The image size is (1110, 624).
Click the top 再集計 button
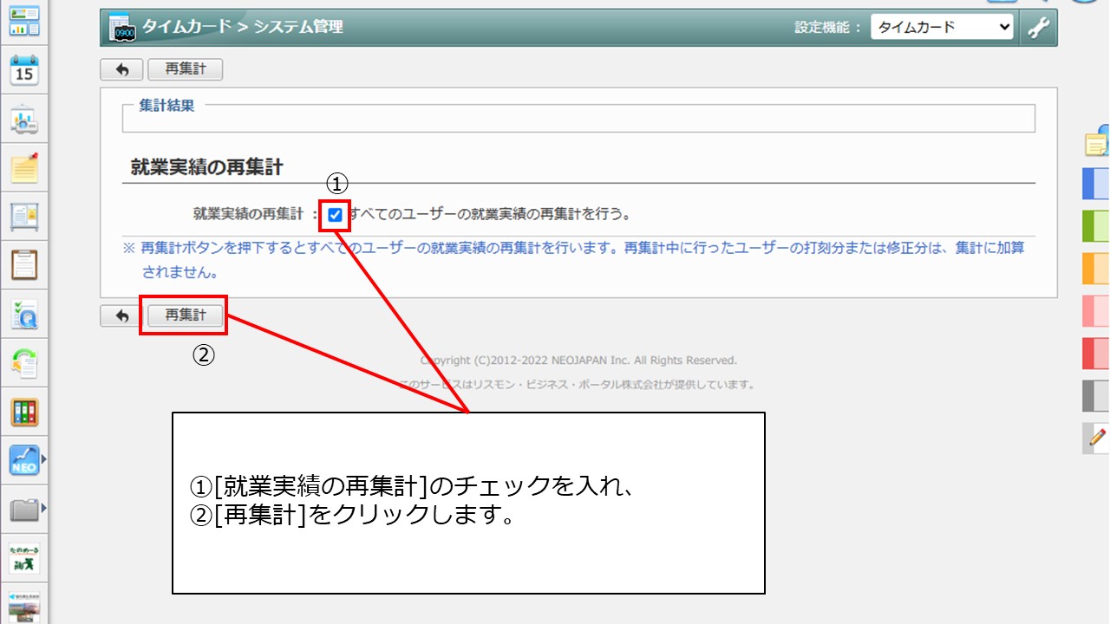[186, 70]
